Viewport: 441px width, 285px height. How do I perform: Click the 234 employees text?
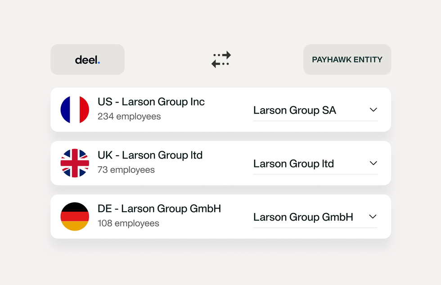129,116
